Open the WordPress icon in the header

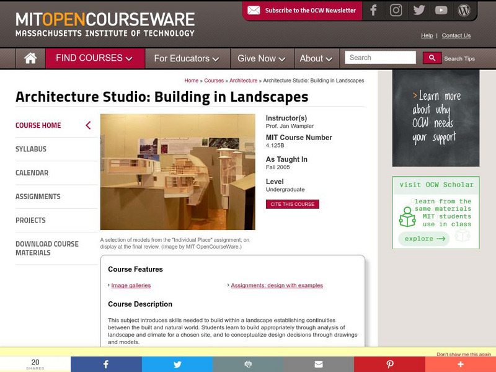pyautogui.click(x=464, y=10)
